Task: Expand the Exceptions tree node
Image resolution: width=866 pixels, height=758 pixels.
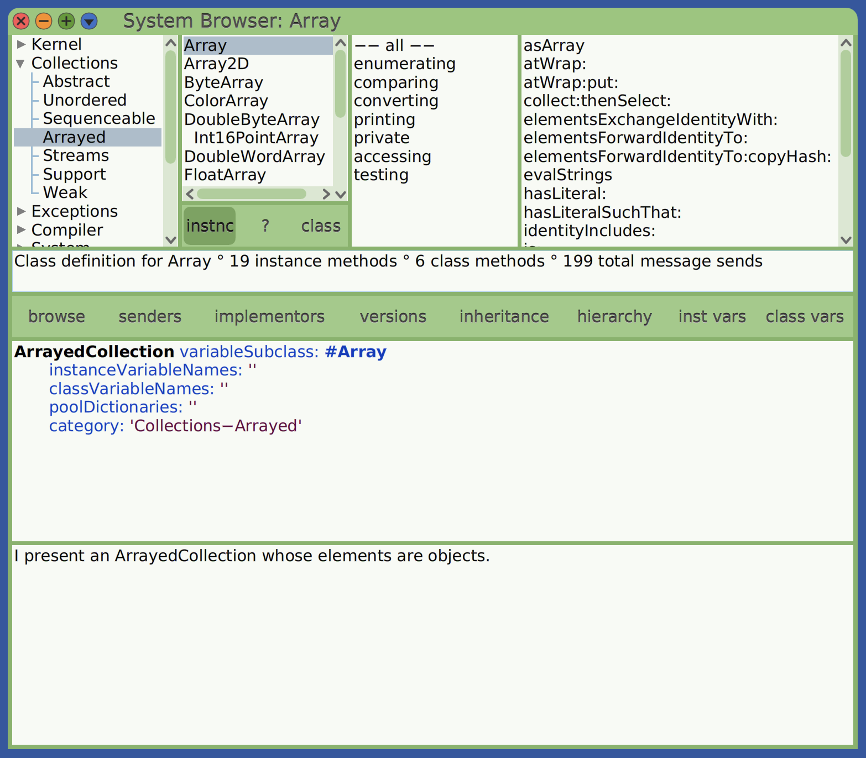Action: point(20,211)
